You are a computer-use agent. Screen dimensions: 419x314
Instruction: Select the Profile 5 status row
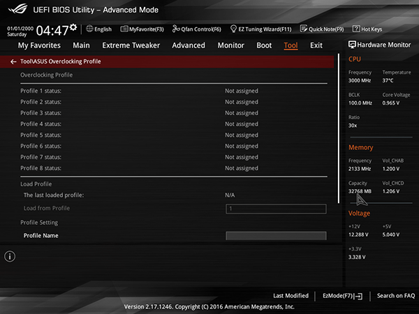[x=174, y=135]
